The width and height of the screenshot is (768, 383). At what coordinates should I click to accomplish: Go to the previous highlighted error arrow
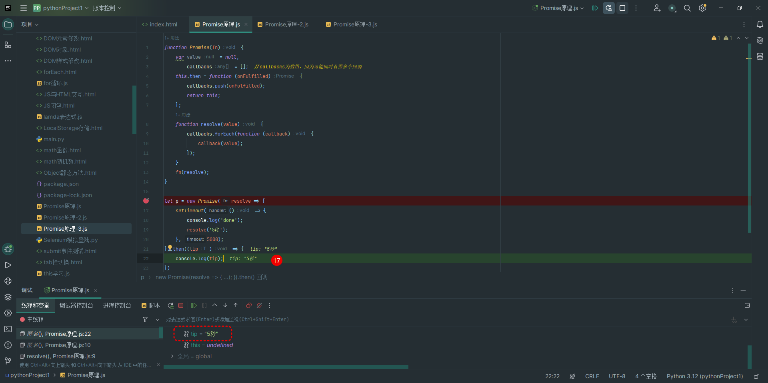tap(738, 38)
